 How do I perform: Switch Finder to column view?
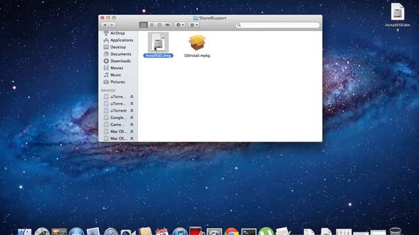[x=160, y=25]
